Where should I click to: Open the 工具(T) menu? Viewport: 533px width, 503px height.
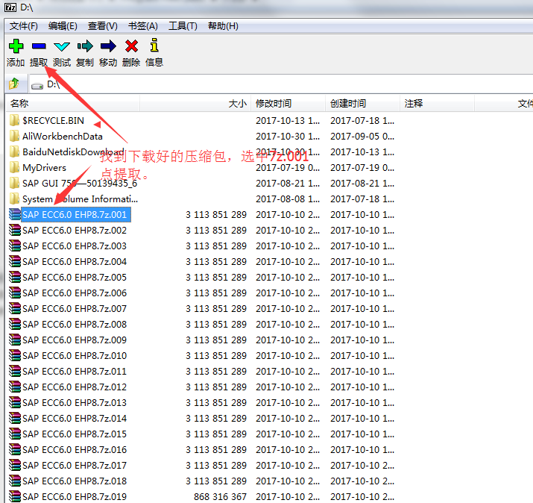(x=183, y=26)
